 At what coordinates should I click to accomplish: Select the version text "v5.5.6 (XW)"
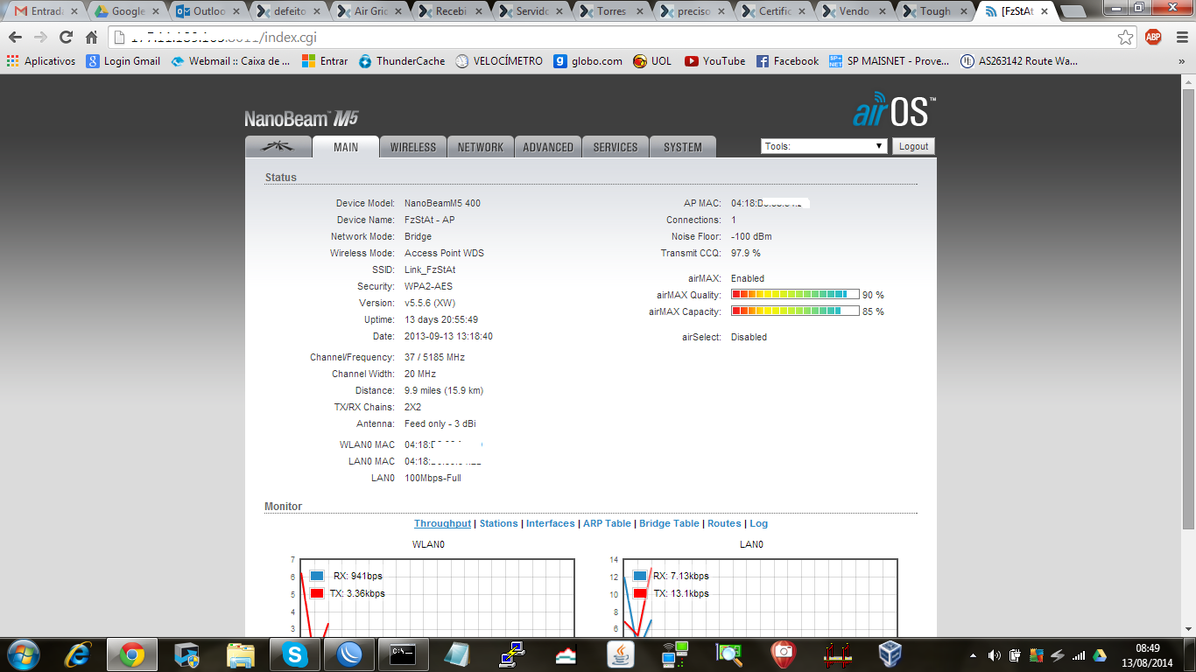430,303
